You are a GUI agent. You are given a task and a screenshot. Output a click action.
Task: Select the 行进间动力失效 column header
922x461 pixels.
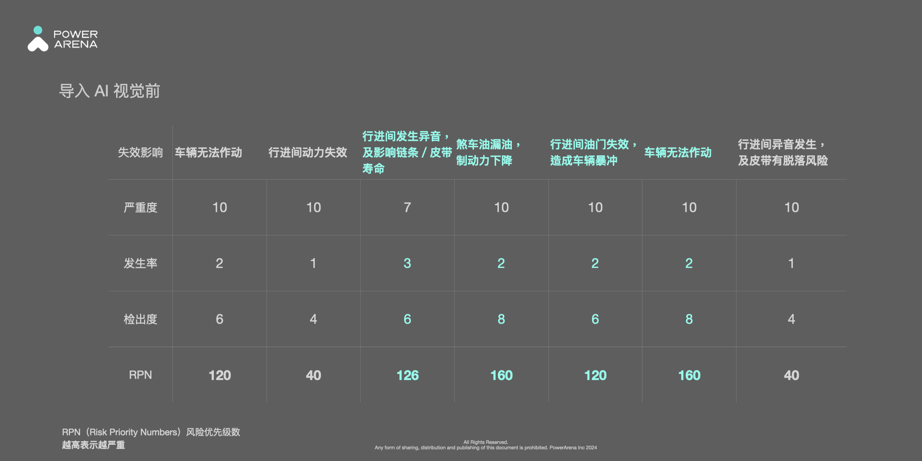click(308, 153)
